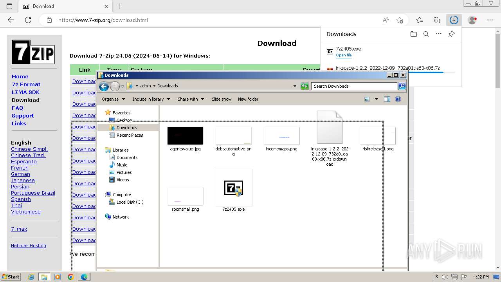
Task: Open Collections icon in Edge toolbar
Action: click(437, 20)
